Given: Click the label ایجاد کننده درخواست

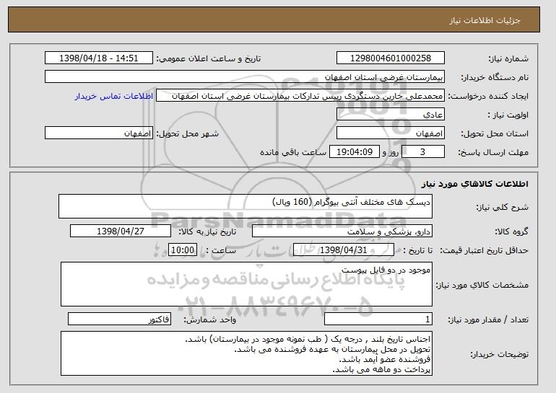Looking at the screenshot, I should pos(488,96).
